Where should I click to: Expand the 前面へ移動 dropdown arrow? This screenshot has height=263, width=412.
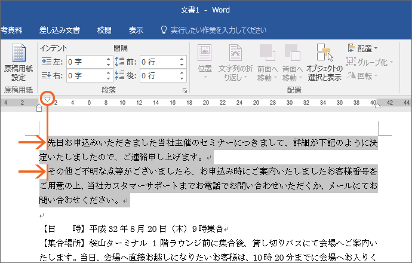275,78
